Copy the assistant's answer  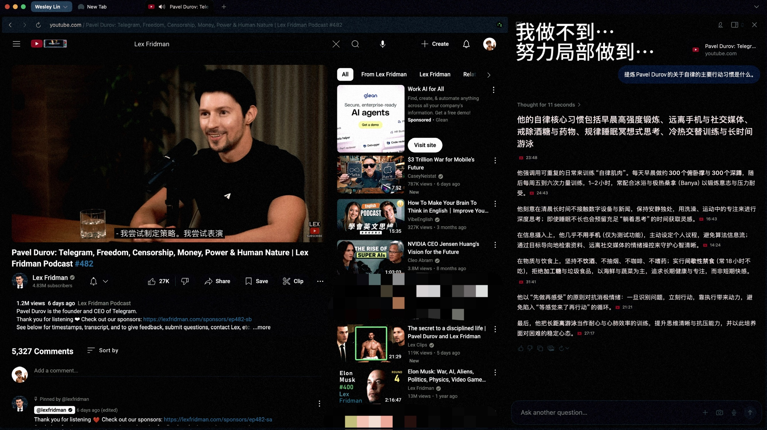tap(540, 348)
